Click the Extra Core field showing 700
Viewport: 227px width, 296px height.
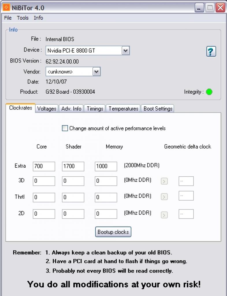click(x=44, y=166)
